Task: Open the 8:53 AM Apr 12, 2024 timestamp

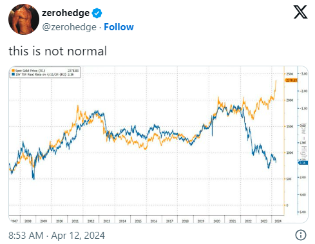Action: coord(57,235)
